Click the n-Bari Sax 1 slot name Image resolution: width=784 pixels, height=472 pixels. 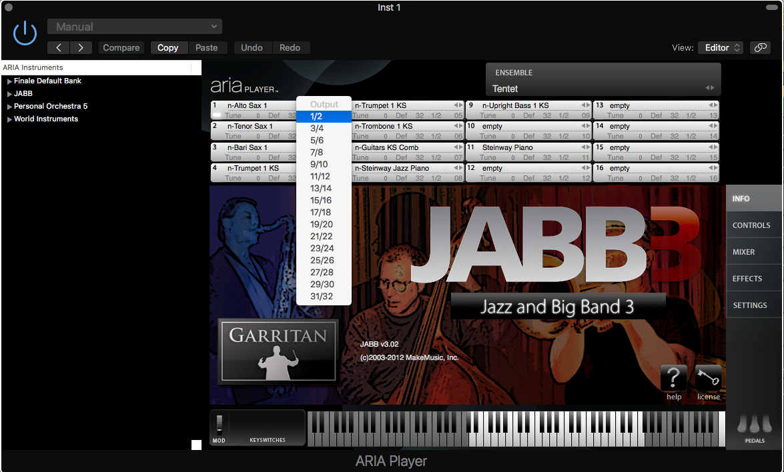click(x=248, y=147)
